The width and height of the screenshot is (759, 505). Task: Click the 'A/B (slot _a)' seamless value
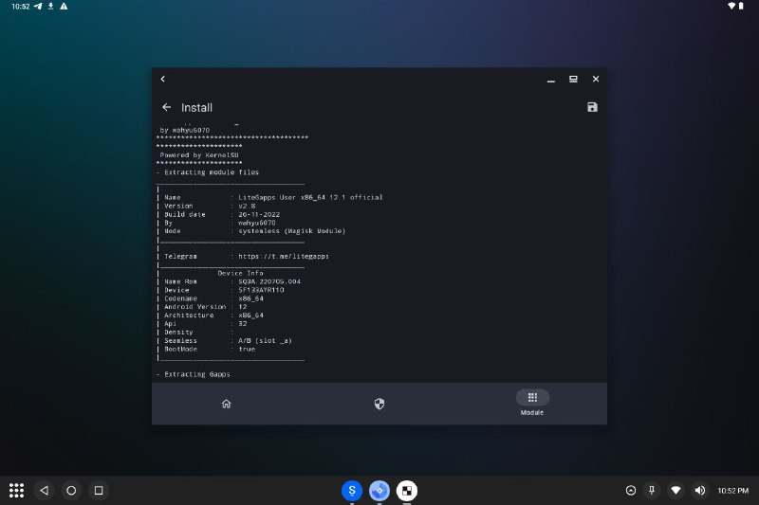[265, 341]
